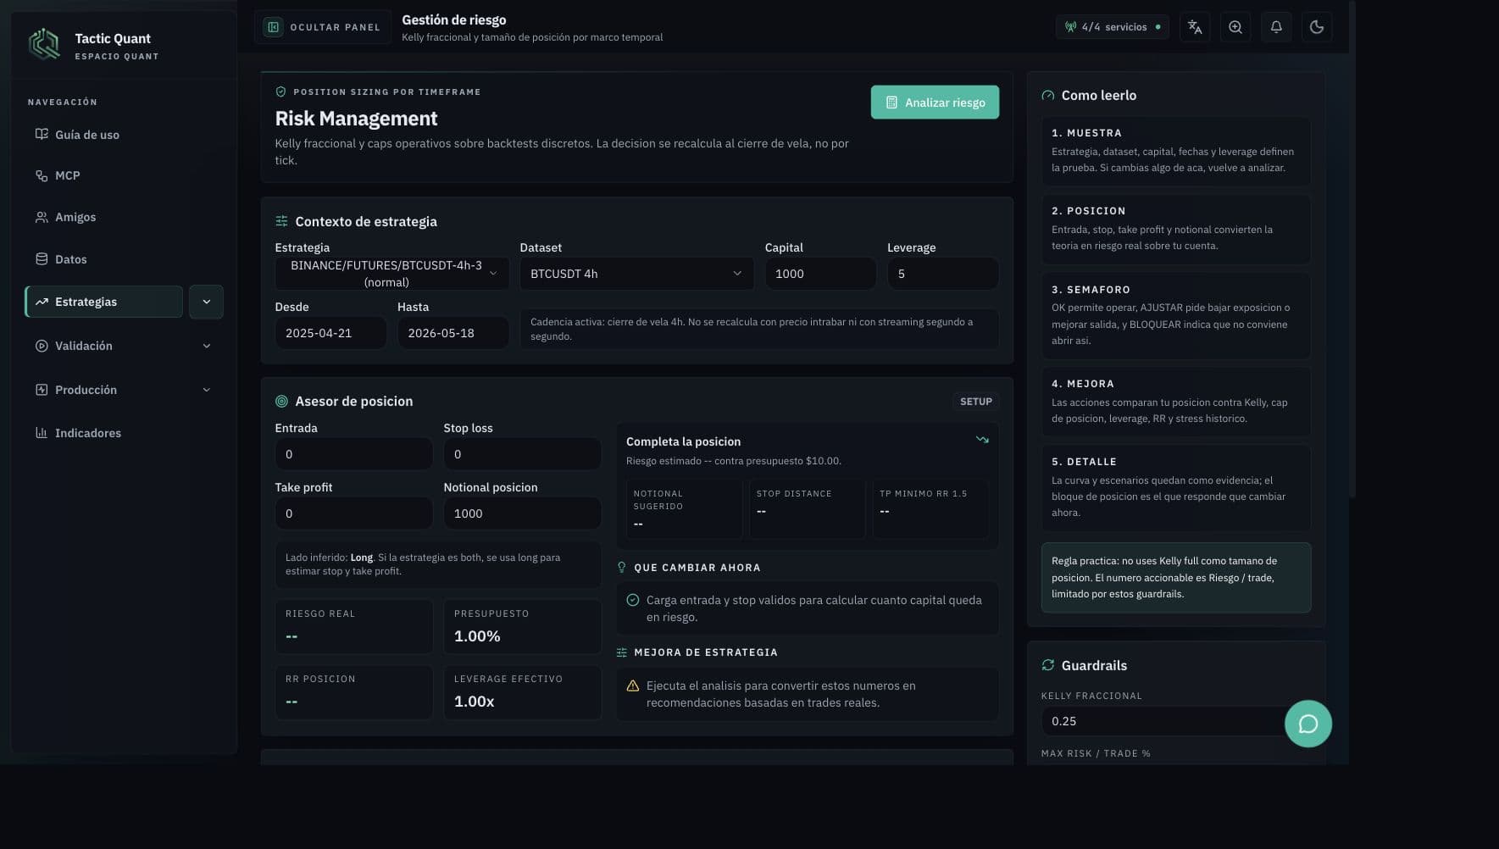Click the Entrada input field

pyautogui.click(x=354, y=454)
